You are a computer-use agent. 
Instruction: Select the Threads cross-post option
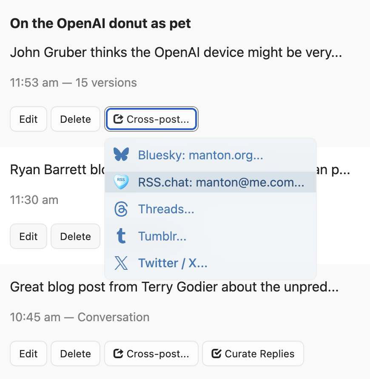[x=211, y=209]
